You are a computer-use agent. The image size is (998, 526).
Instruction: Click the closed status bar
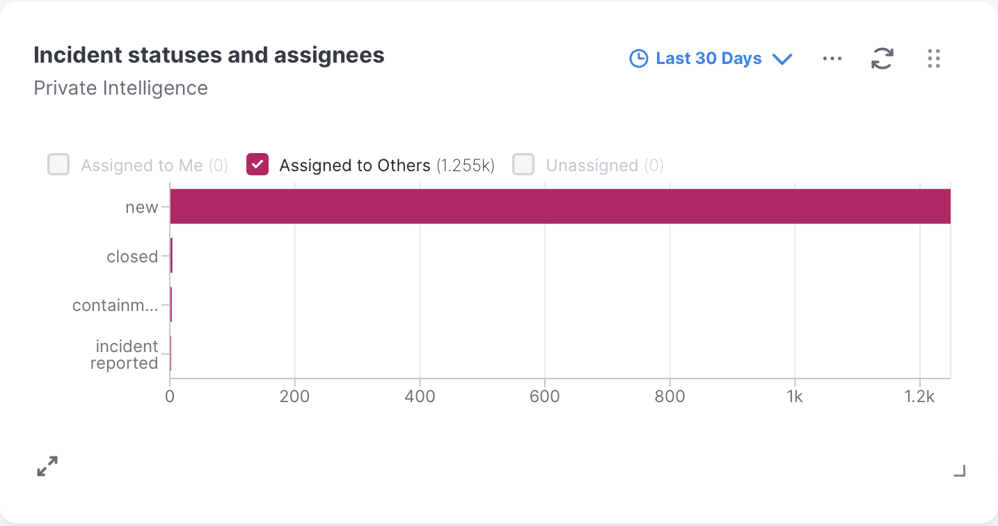click(x=171, y=256)
